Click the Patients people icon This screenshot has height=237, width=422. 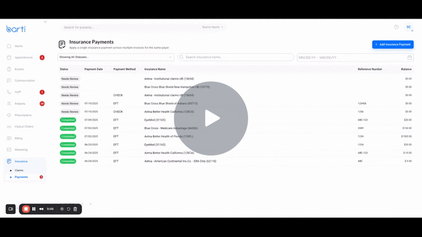click(x=9, y=104)
